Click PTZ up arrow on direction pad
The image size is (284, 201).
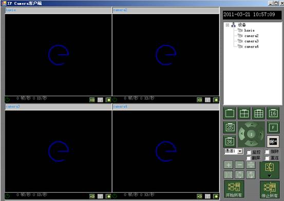pos(251,124)
